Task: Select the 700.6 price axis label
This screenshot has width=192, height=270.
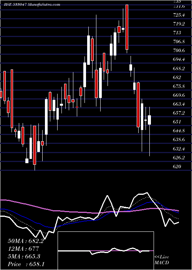Action: (x=179, y=51)
